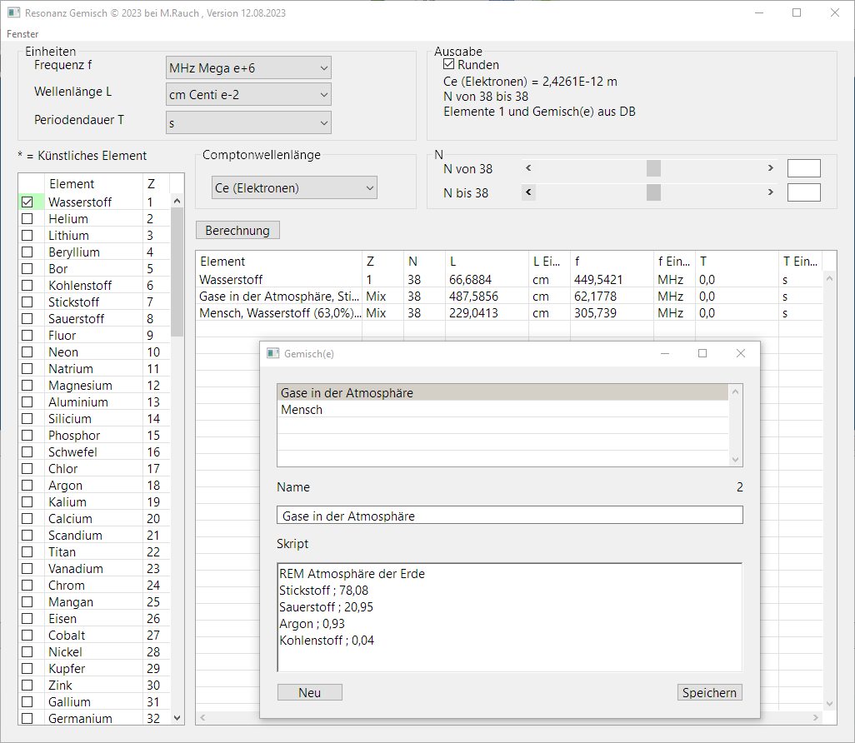855x743 pixels.
Task: Click the frequency value 305,739
Action: pos(596,313)
